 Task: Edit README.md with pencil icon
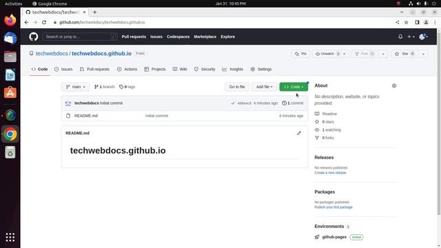pyautogui.click(x=299, y=133)
